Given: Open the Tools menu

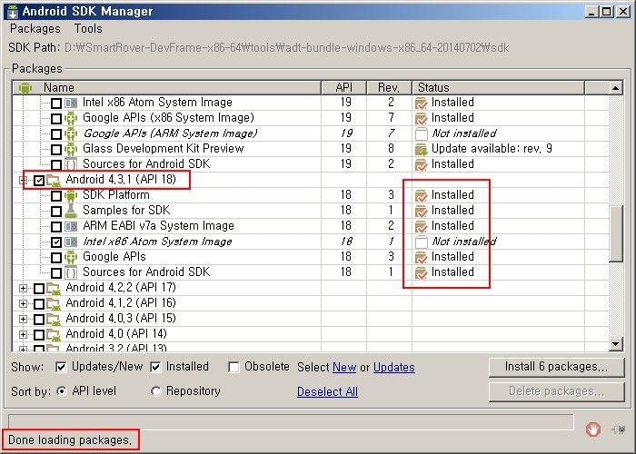Looking at the screenshot, I should point(88,29).
